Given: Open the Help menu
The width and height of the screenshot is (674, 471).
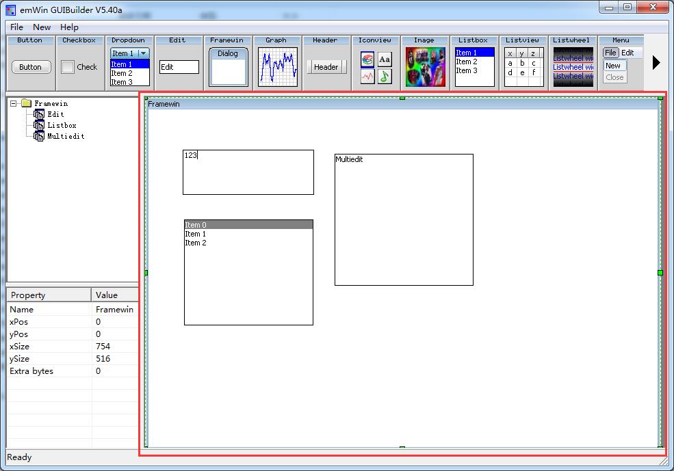Looking at the screenshot, I should 69,27.
